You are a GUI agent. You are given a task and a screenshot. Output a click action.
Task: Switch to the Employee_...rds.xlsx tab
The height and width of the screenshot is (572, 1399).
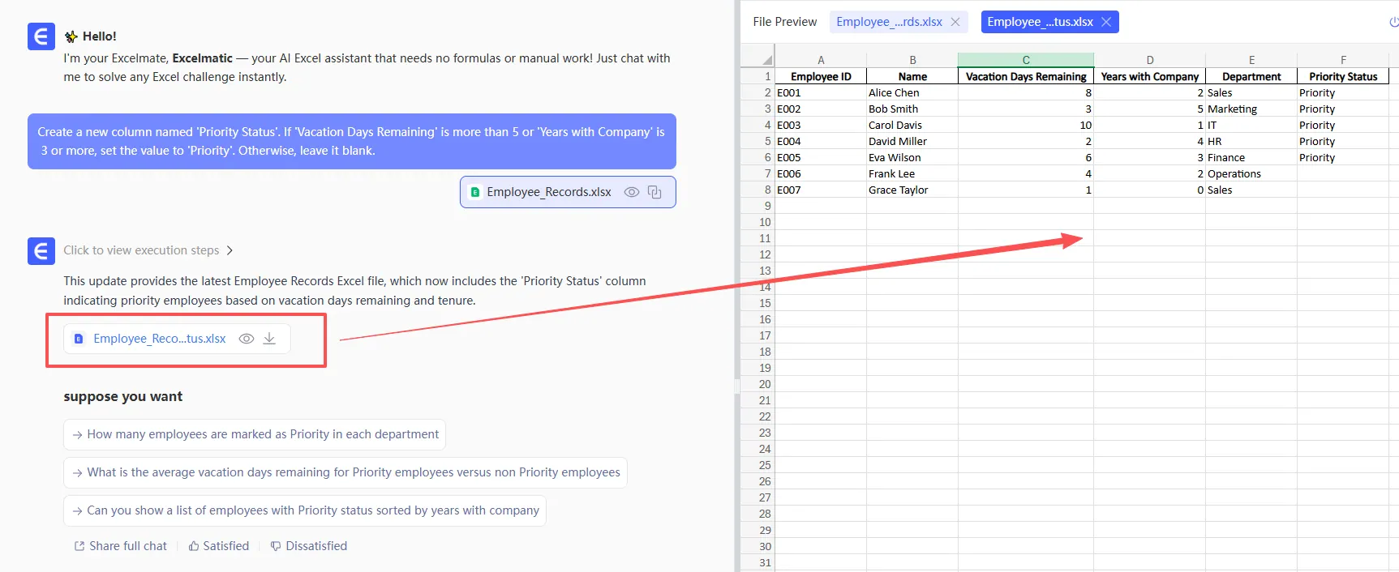point(889,22)
